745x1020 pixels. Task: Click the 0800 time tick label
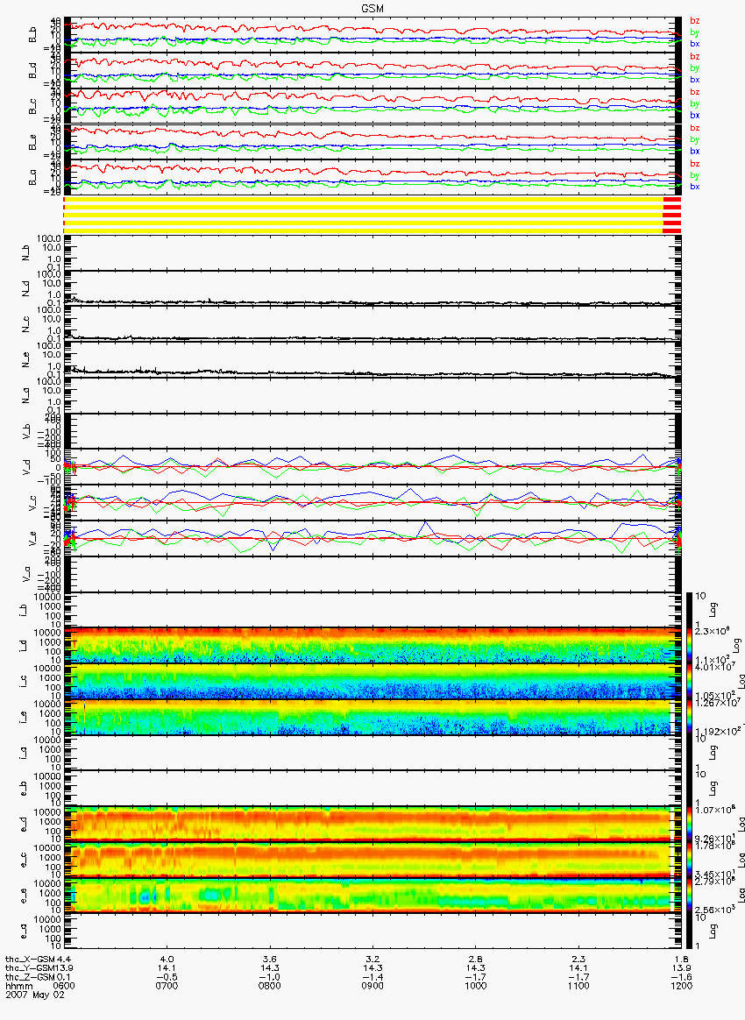270,986
